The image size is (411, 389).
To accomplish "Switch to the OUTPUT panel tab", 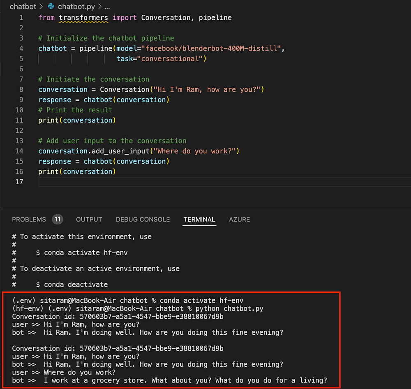I will coord(89,219).
